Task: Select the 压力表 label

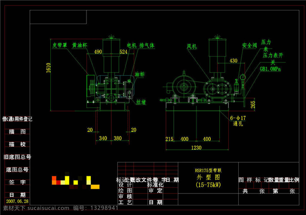Action: click(x=266, y=45)
